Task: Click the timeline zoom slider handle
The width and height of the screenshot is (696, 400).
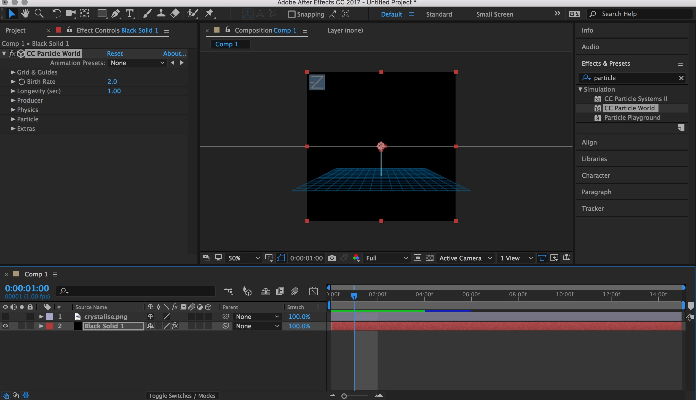Action: [344, 396]
